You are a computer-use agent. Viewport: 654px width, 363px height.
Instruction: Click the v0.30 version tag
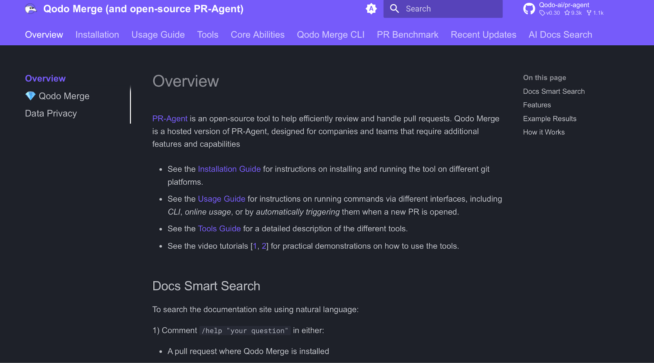click(550, 13)
